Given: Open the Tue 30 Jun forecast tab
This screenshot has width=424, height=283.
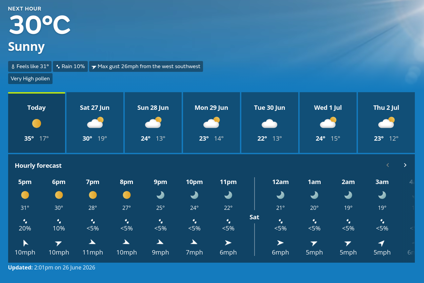Looking at the screenshot, I should click(270, 122).
